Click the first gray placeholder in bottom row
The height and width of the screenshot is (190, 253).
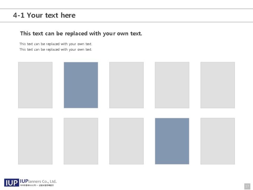click(35, 141)
